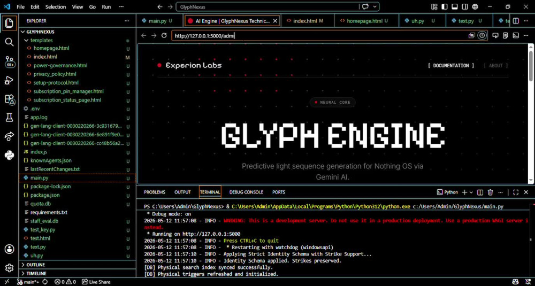Click the document list icon in browser toolbar

coord(506,35)
